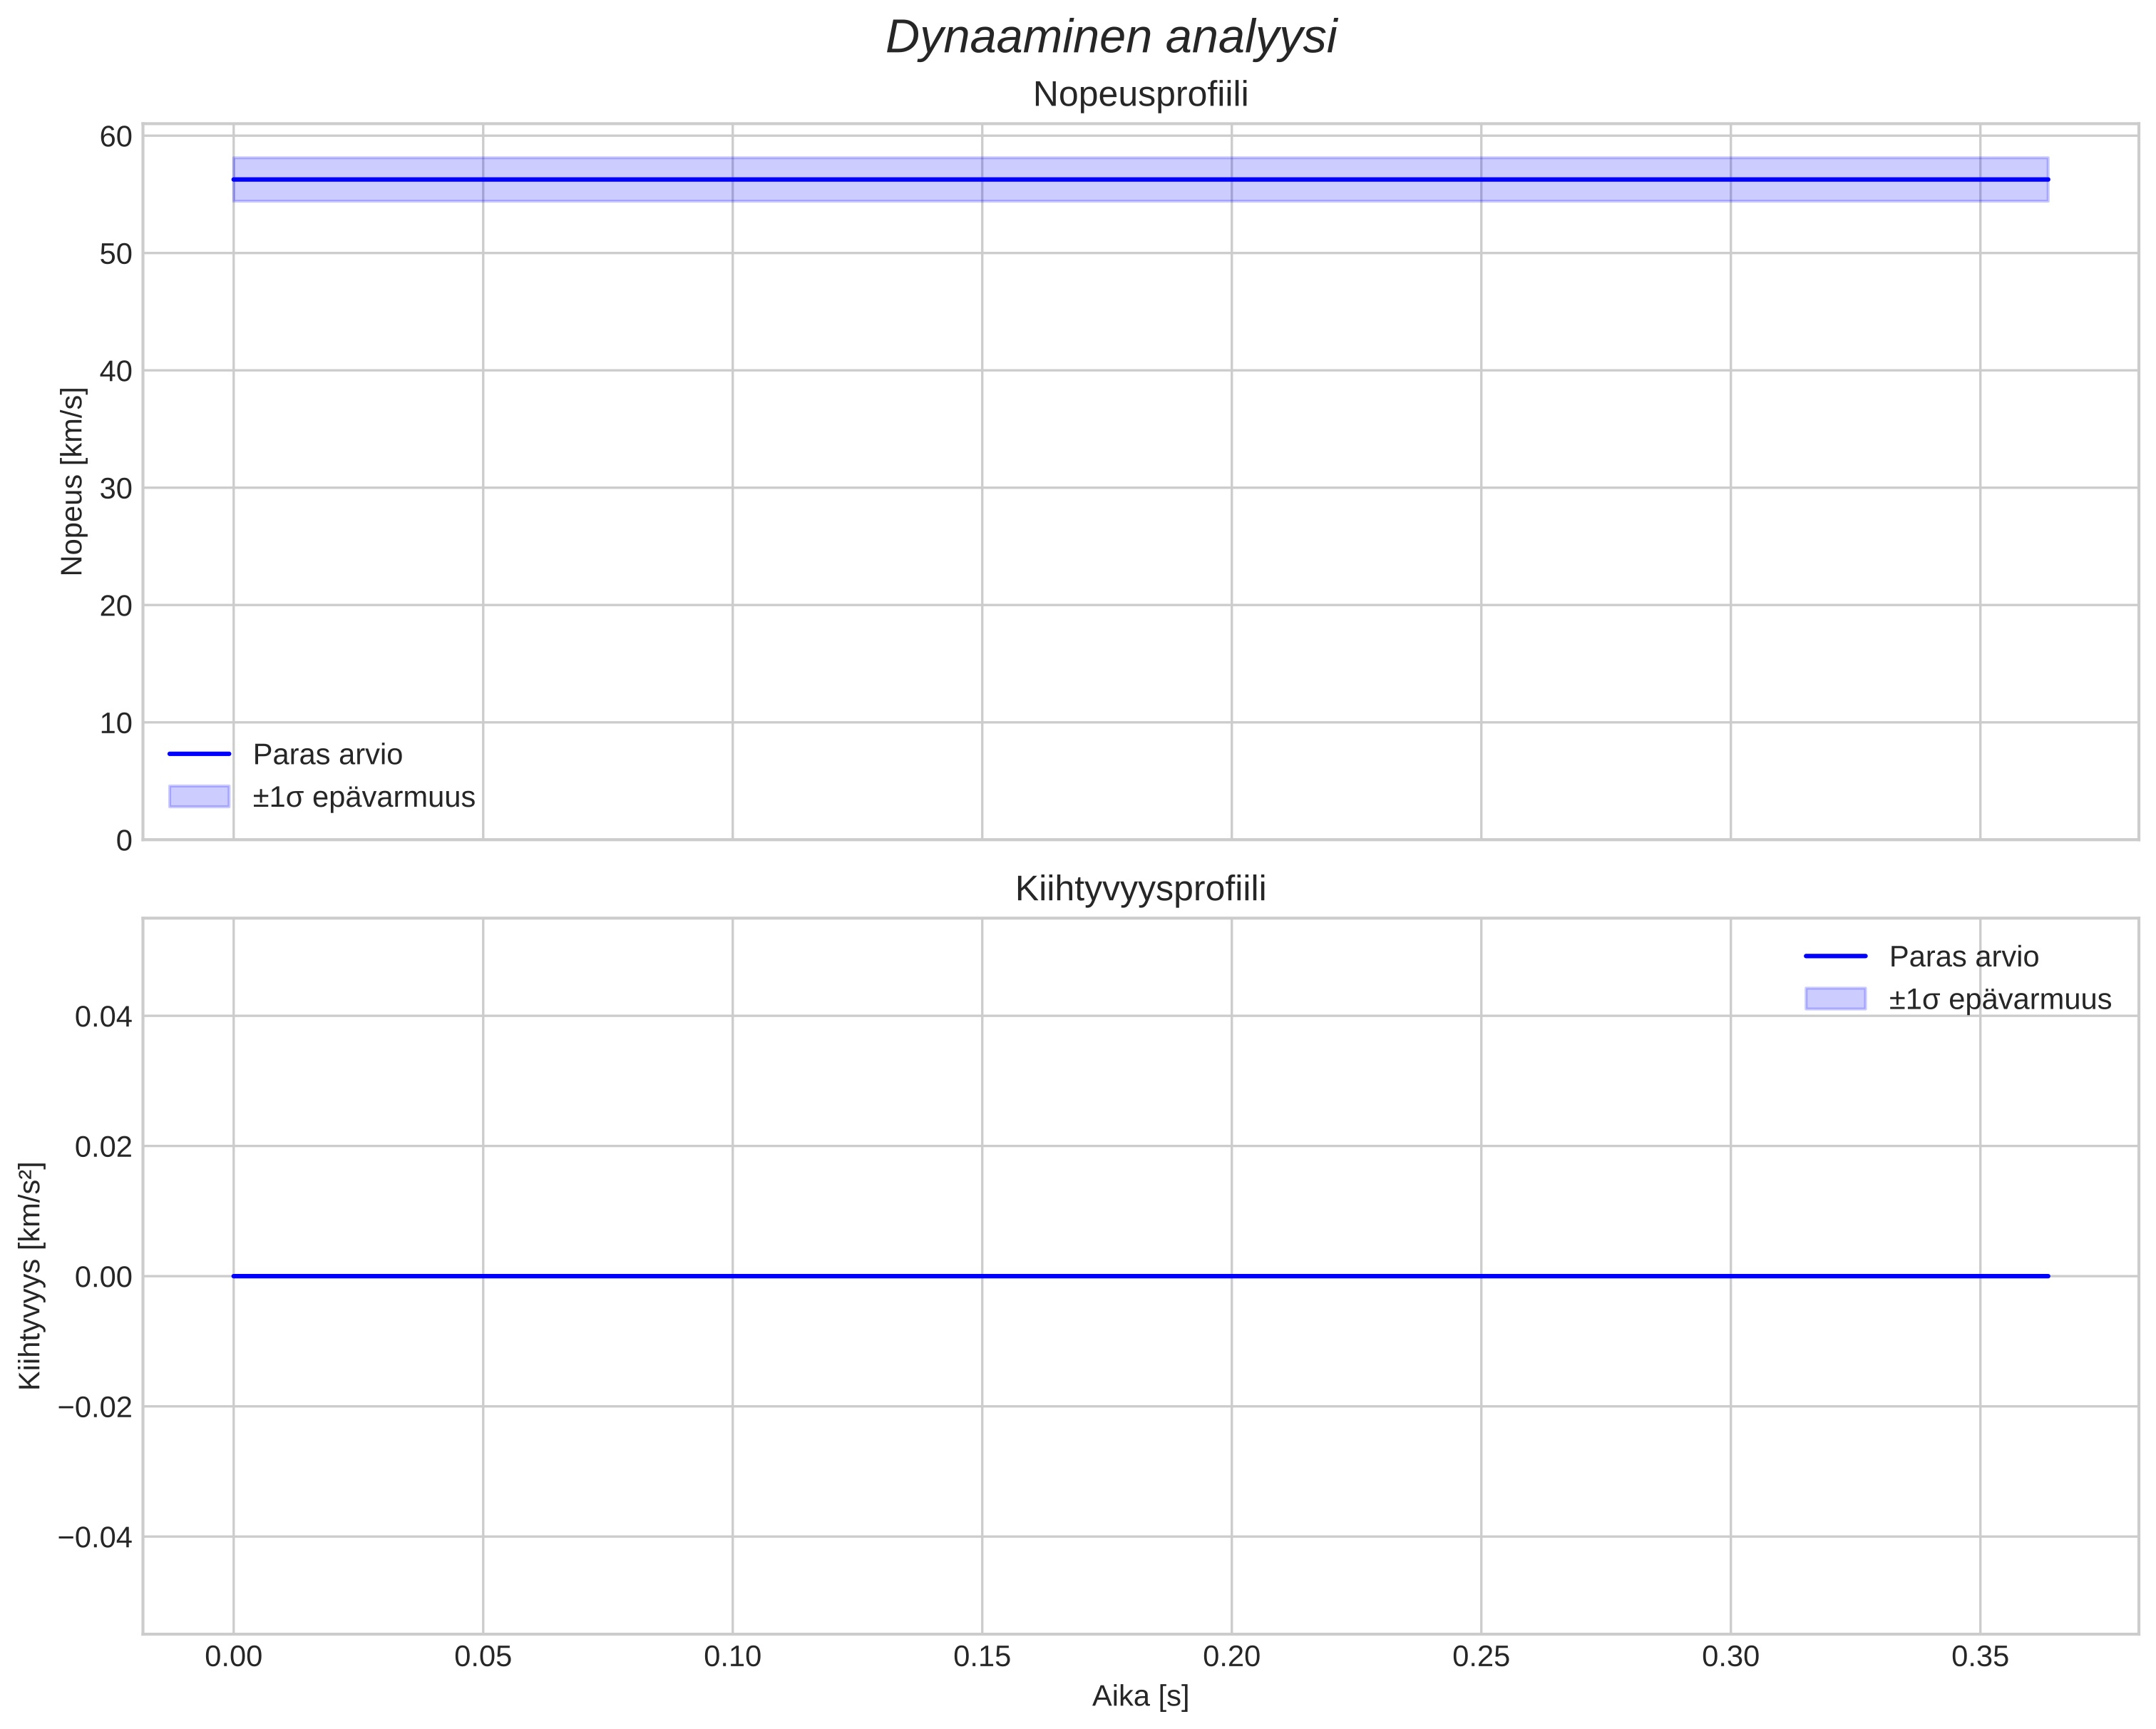Click blue line swatch in bottom legend

[x=1835, y=957]
